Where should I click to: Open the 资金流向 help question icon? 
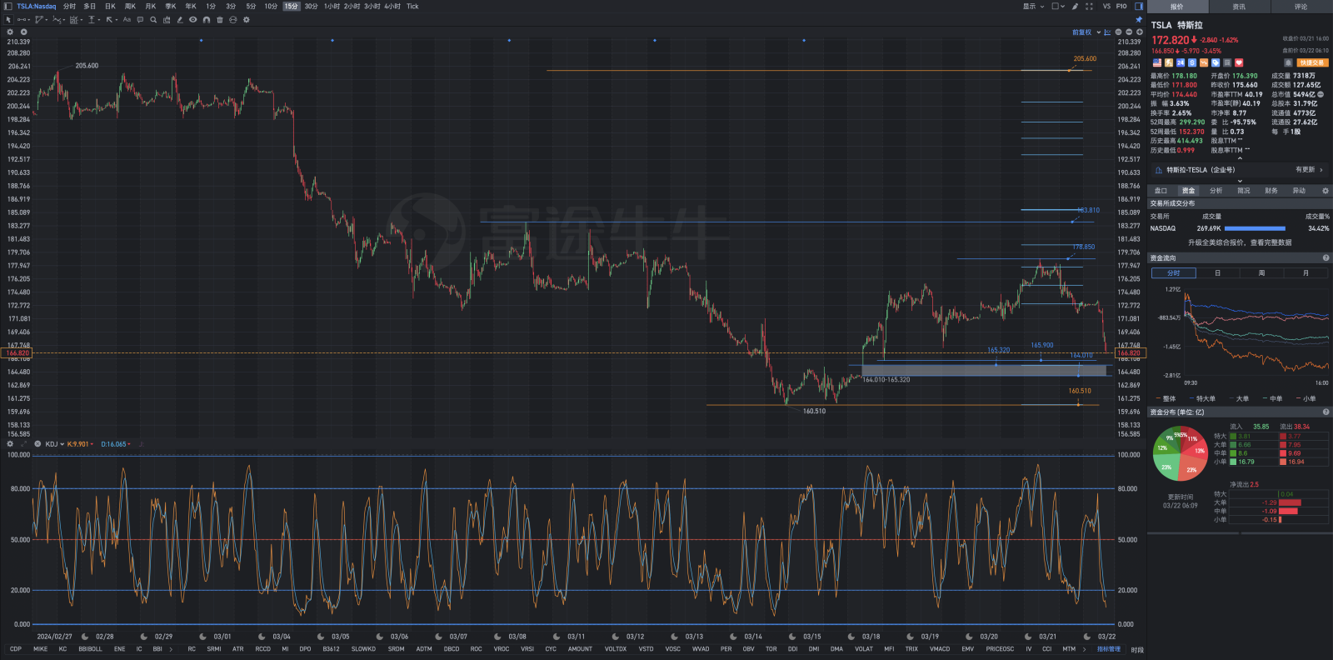(x=1326, y=258)
